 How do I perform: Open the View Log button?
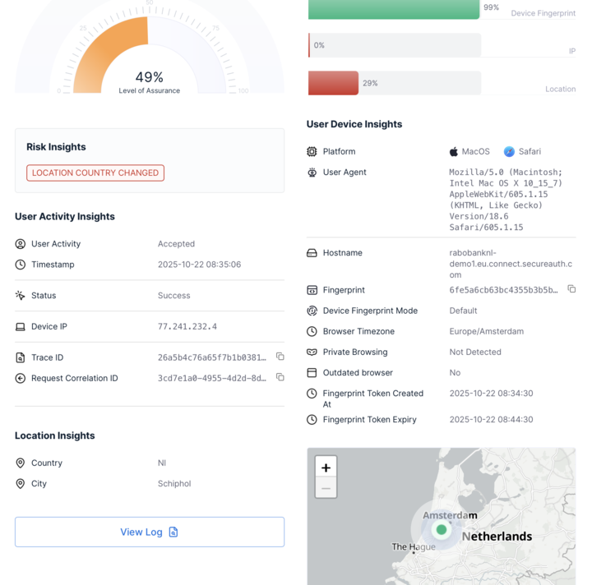150,532
